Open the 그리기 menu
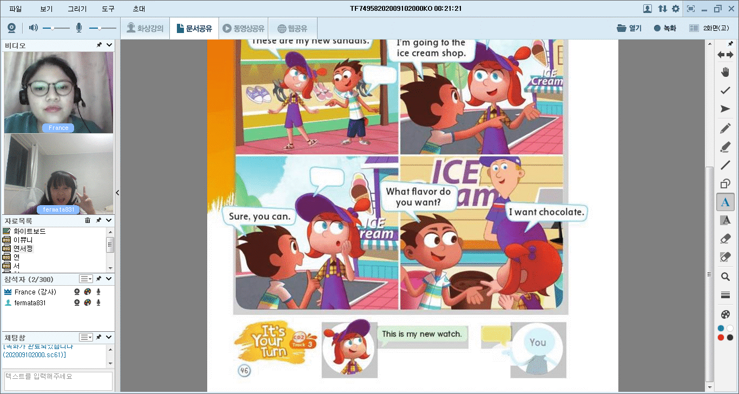 (x=77, y=9)
